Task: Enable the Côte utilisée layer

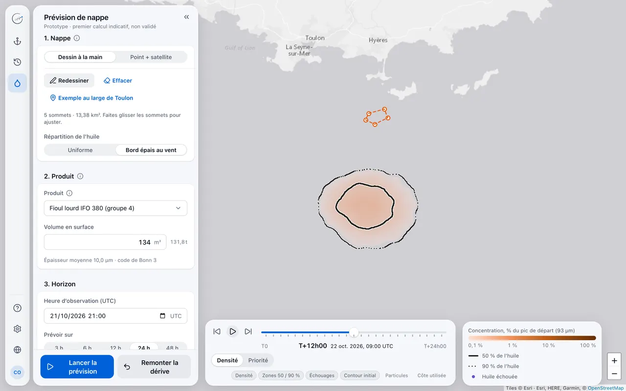Action: (432, 375)
